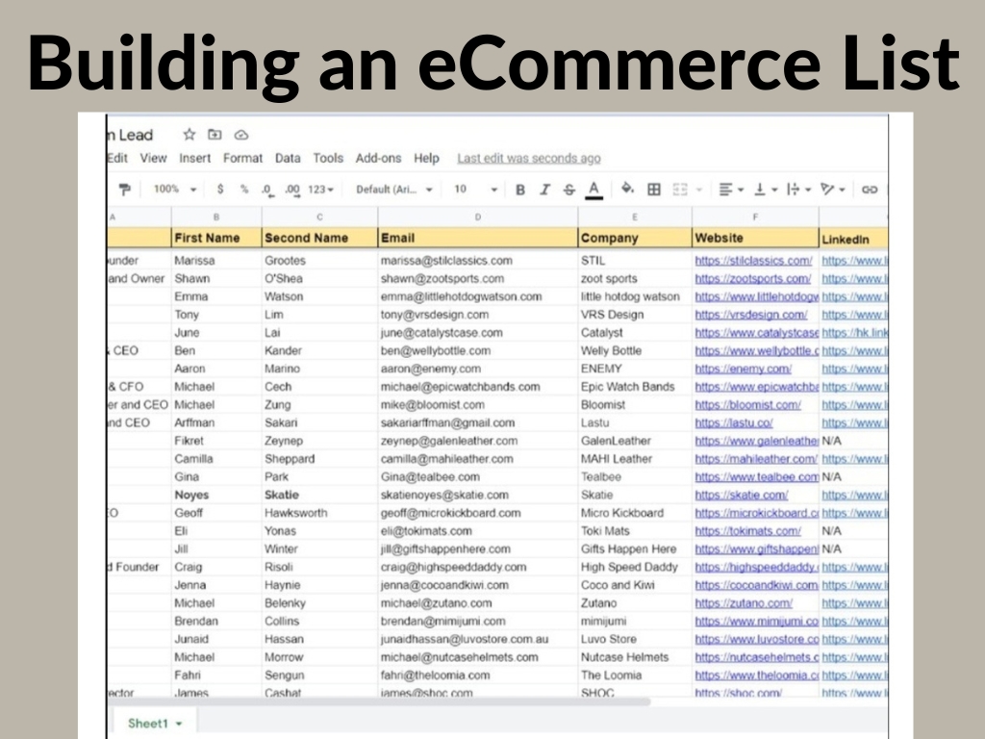The width and height of the screenshot is (985, 739).
Task: Toggle italic formatting
Action: pos(544,190)
